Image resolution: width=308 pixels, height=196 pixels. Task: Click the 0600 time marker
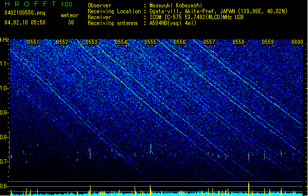pos(297,42)
